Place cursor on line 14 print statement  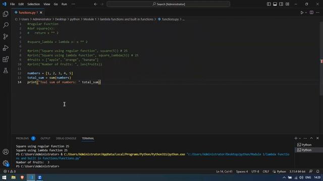(x=64, y=82)
